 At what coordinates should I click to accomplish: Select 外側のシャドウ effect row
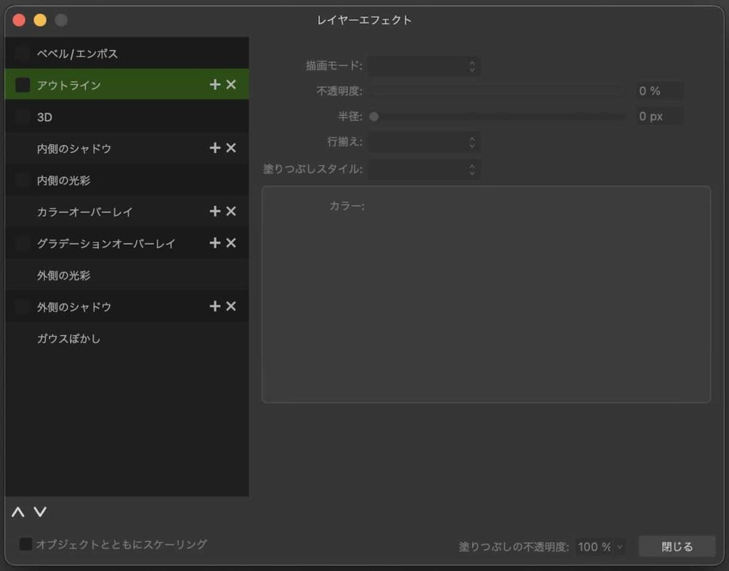[x=127, y=306]
